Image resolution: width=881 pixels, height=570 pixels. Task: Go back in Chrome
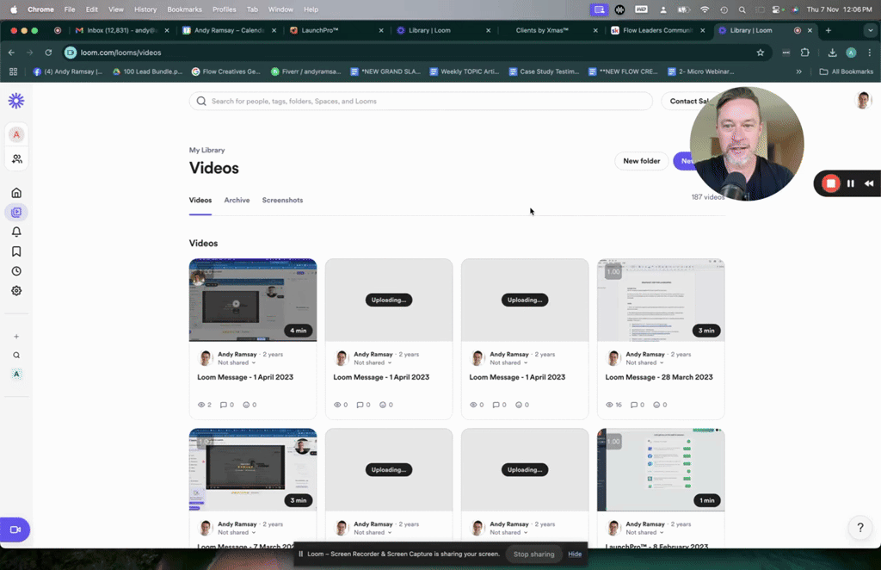12,53
